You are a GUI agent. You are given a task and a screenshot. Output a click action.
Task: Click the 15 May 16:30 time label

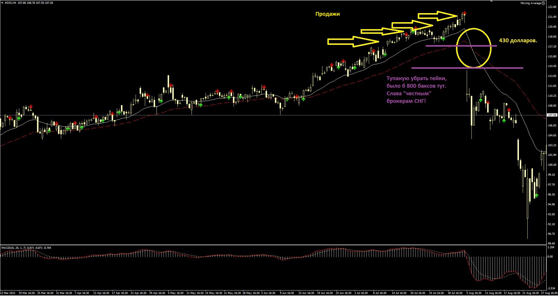[213, 293]
